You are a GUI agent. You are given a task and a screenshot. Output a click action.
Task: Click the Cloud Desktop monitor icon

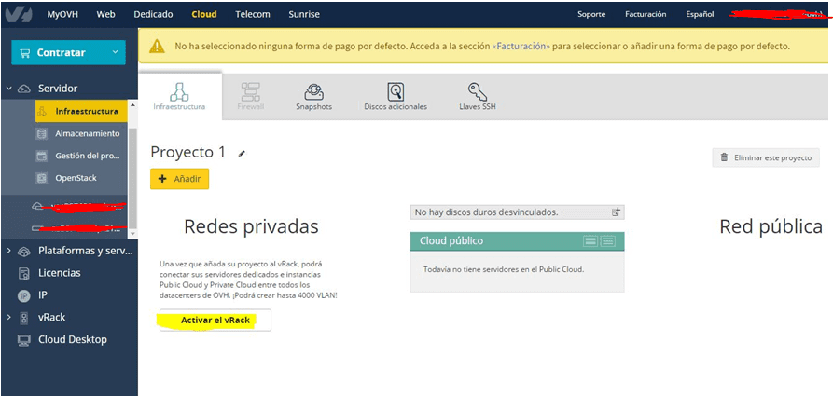coord(24,340)
